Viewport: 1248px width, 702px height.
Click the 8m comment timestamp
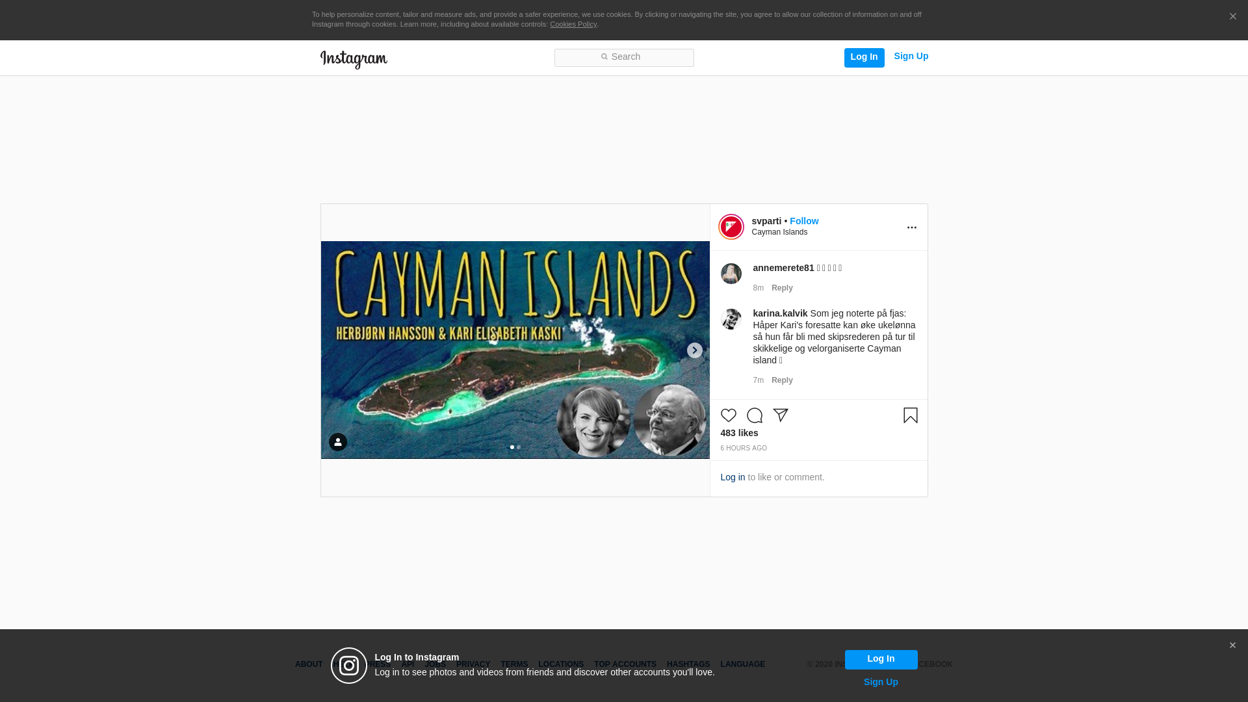click(x=759, y=288)
